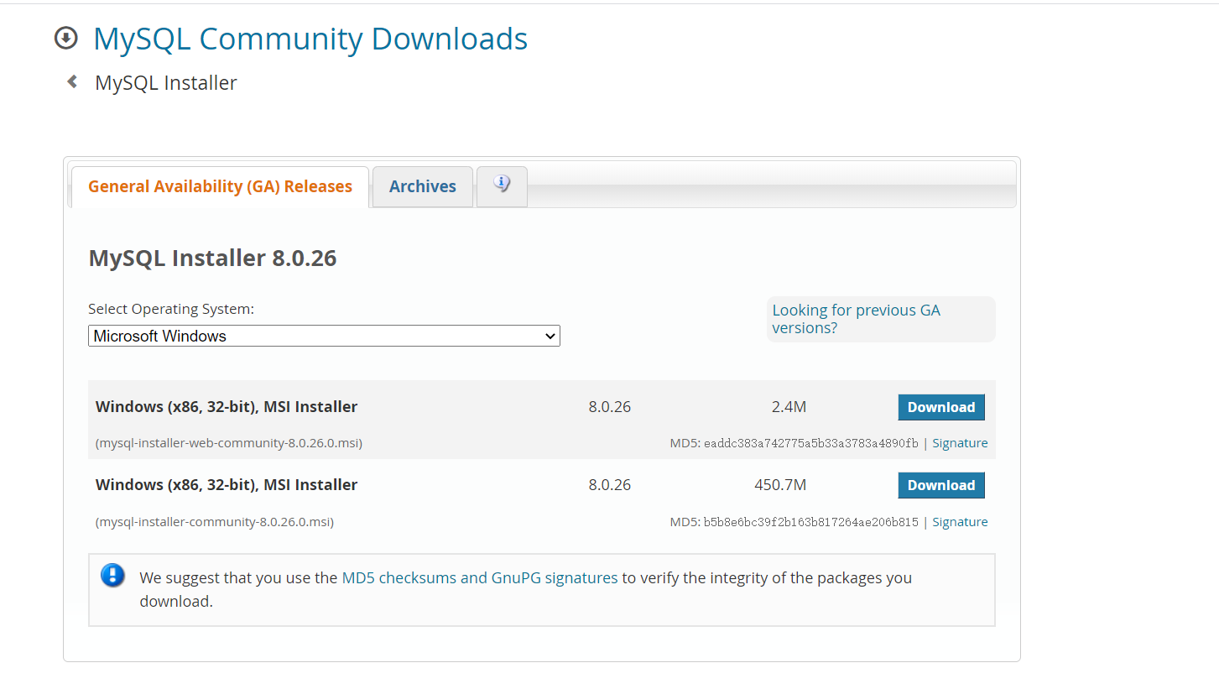Download the 450.7M community installer
The image size is (1219, 689).
[941, 485]
